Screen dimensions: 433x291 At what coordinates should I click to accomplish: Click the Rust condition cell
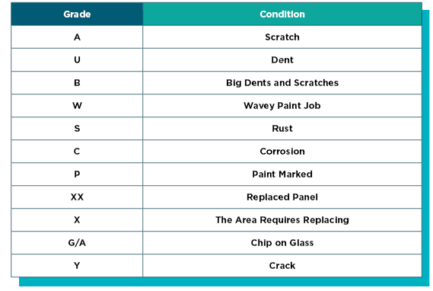(282, 129)
